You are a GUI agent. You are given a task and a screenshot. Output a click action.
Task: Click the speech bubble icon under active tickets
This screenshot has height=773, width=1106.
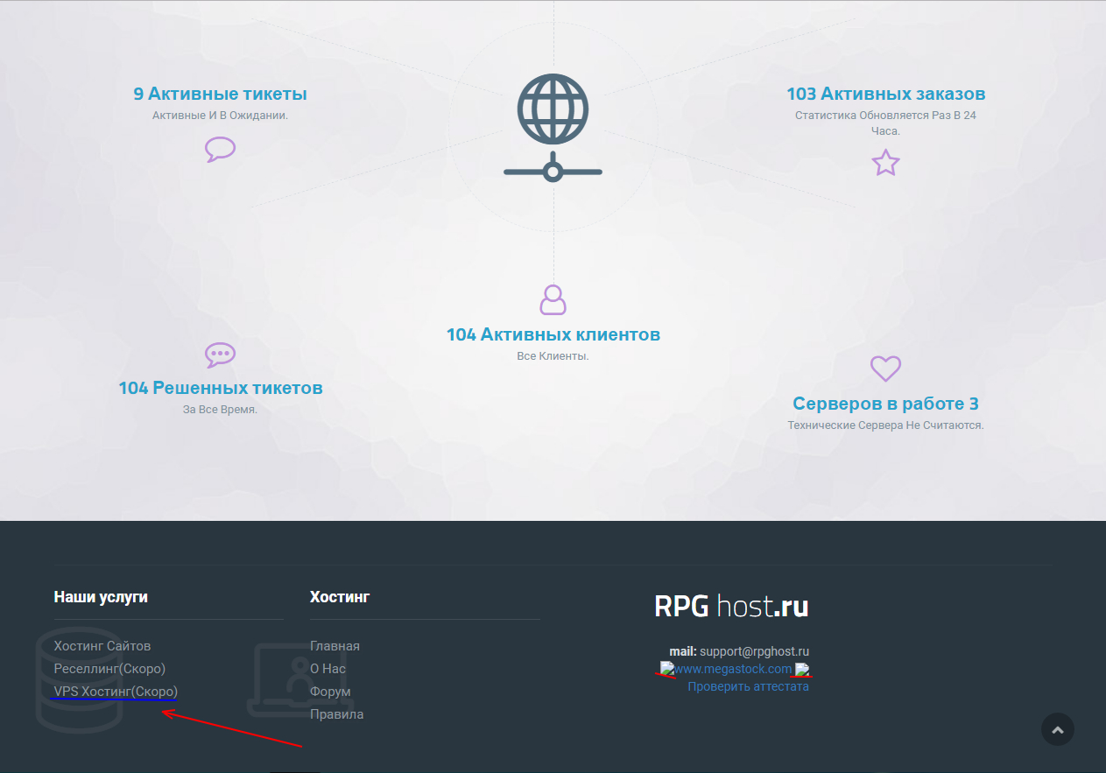tap(220, 150)
